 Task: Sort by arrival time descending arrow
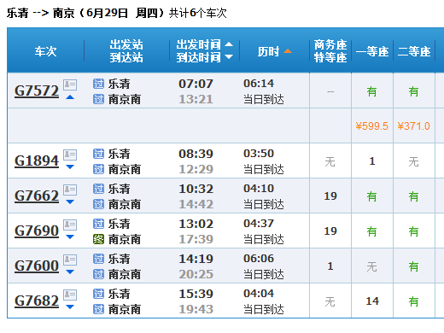229,57
